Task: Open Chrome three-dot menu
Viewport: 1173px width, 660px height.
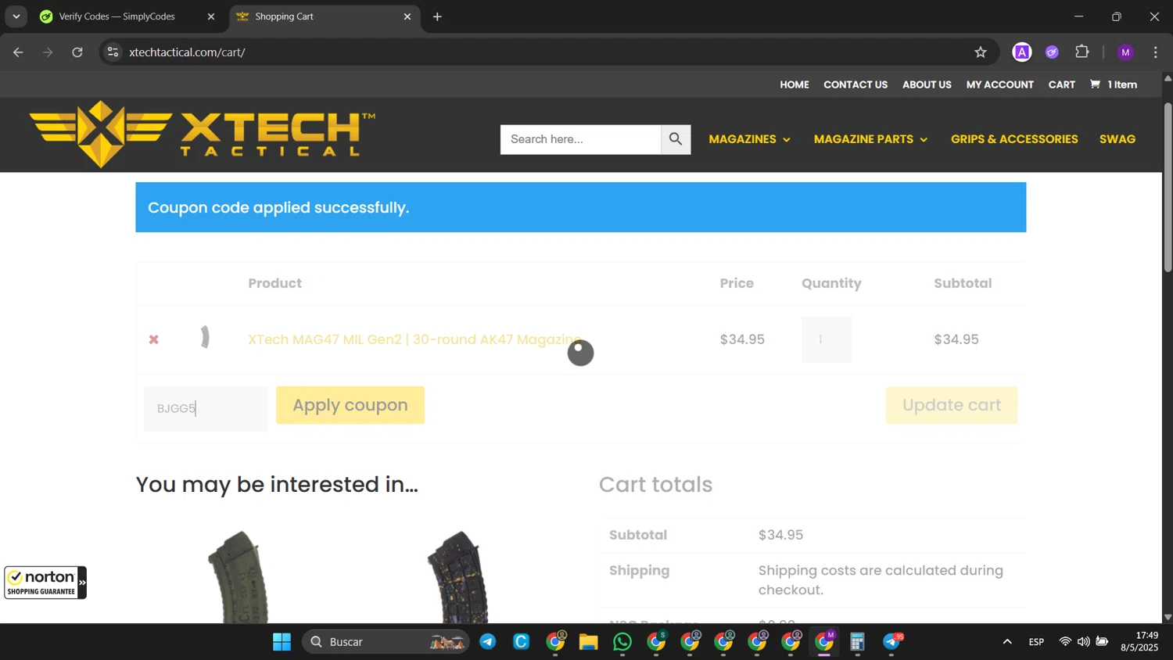Action: [x=1156, y=52]
